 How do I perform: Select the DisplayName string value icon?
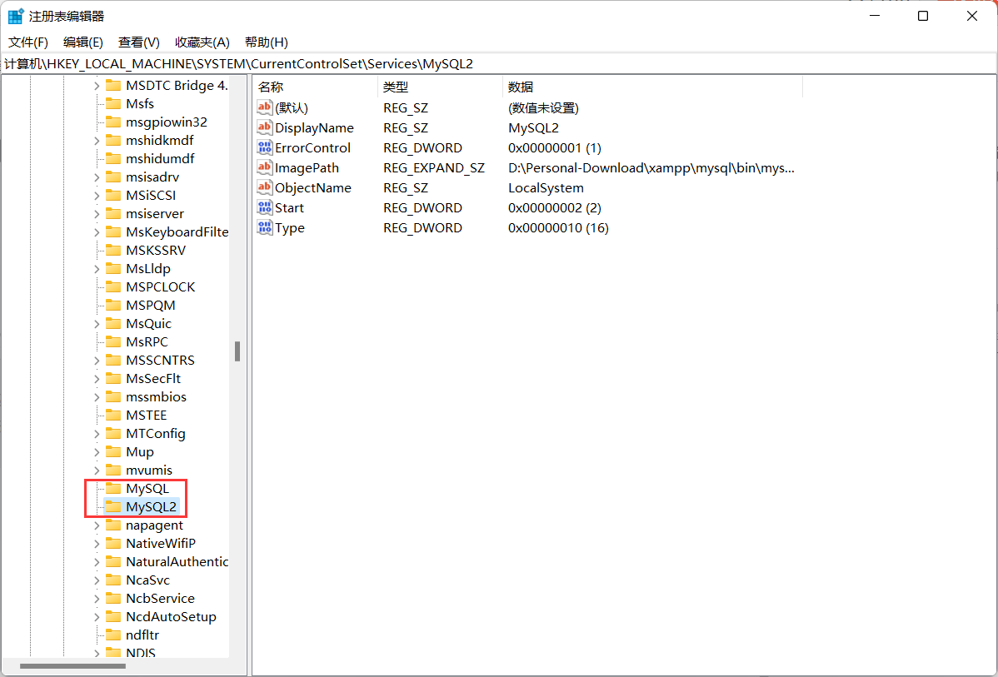click(x=264, y=128)
